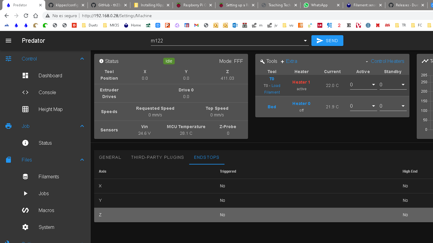The image size is (433, 243).
Task: Click the Dashboard grid icon
Action: click(25, 75)
